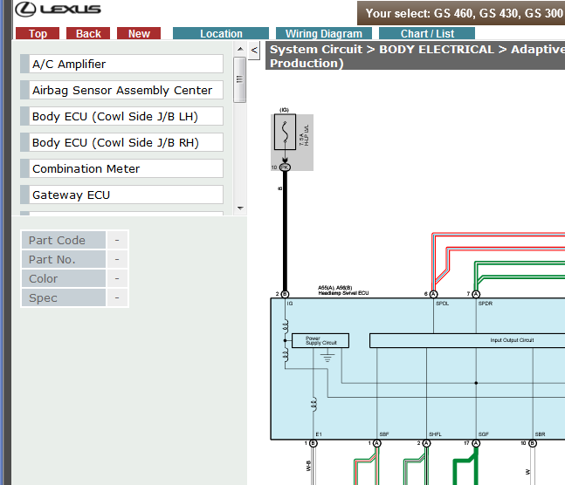Select Body ECU (Cowl Side J/B LH)
The height and width of the screenshot is (485, 565).
121,116
